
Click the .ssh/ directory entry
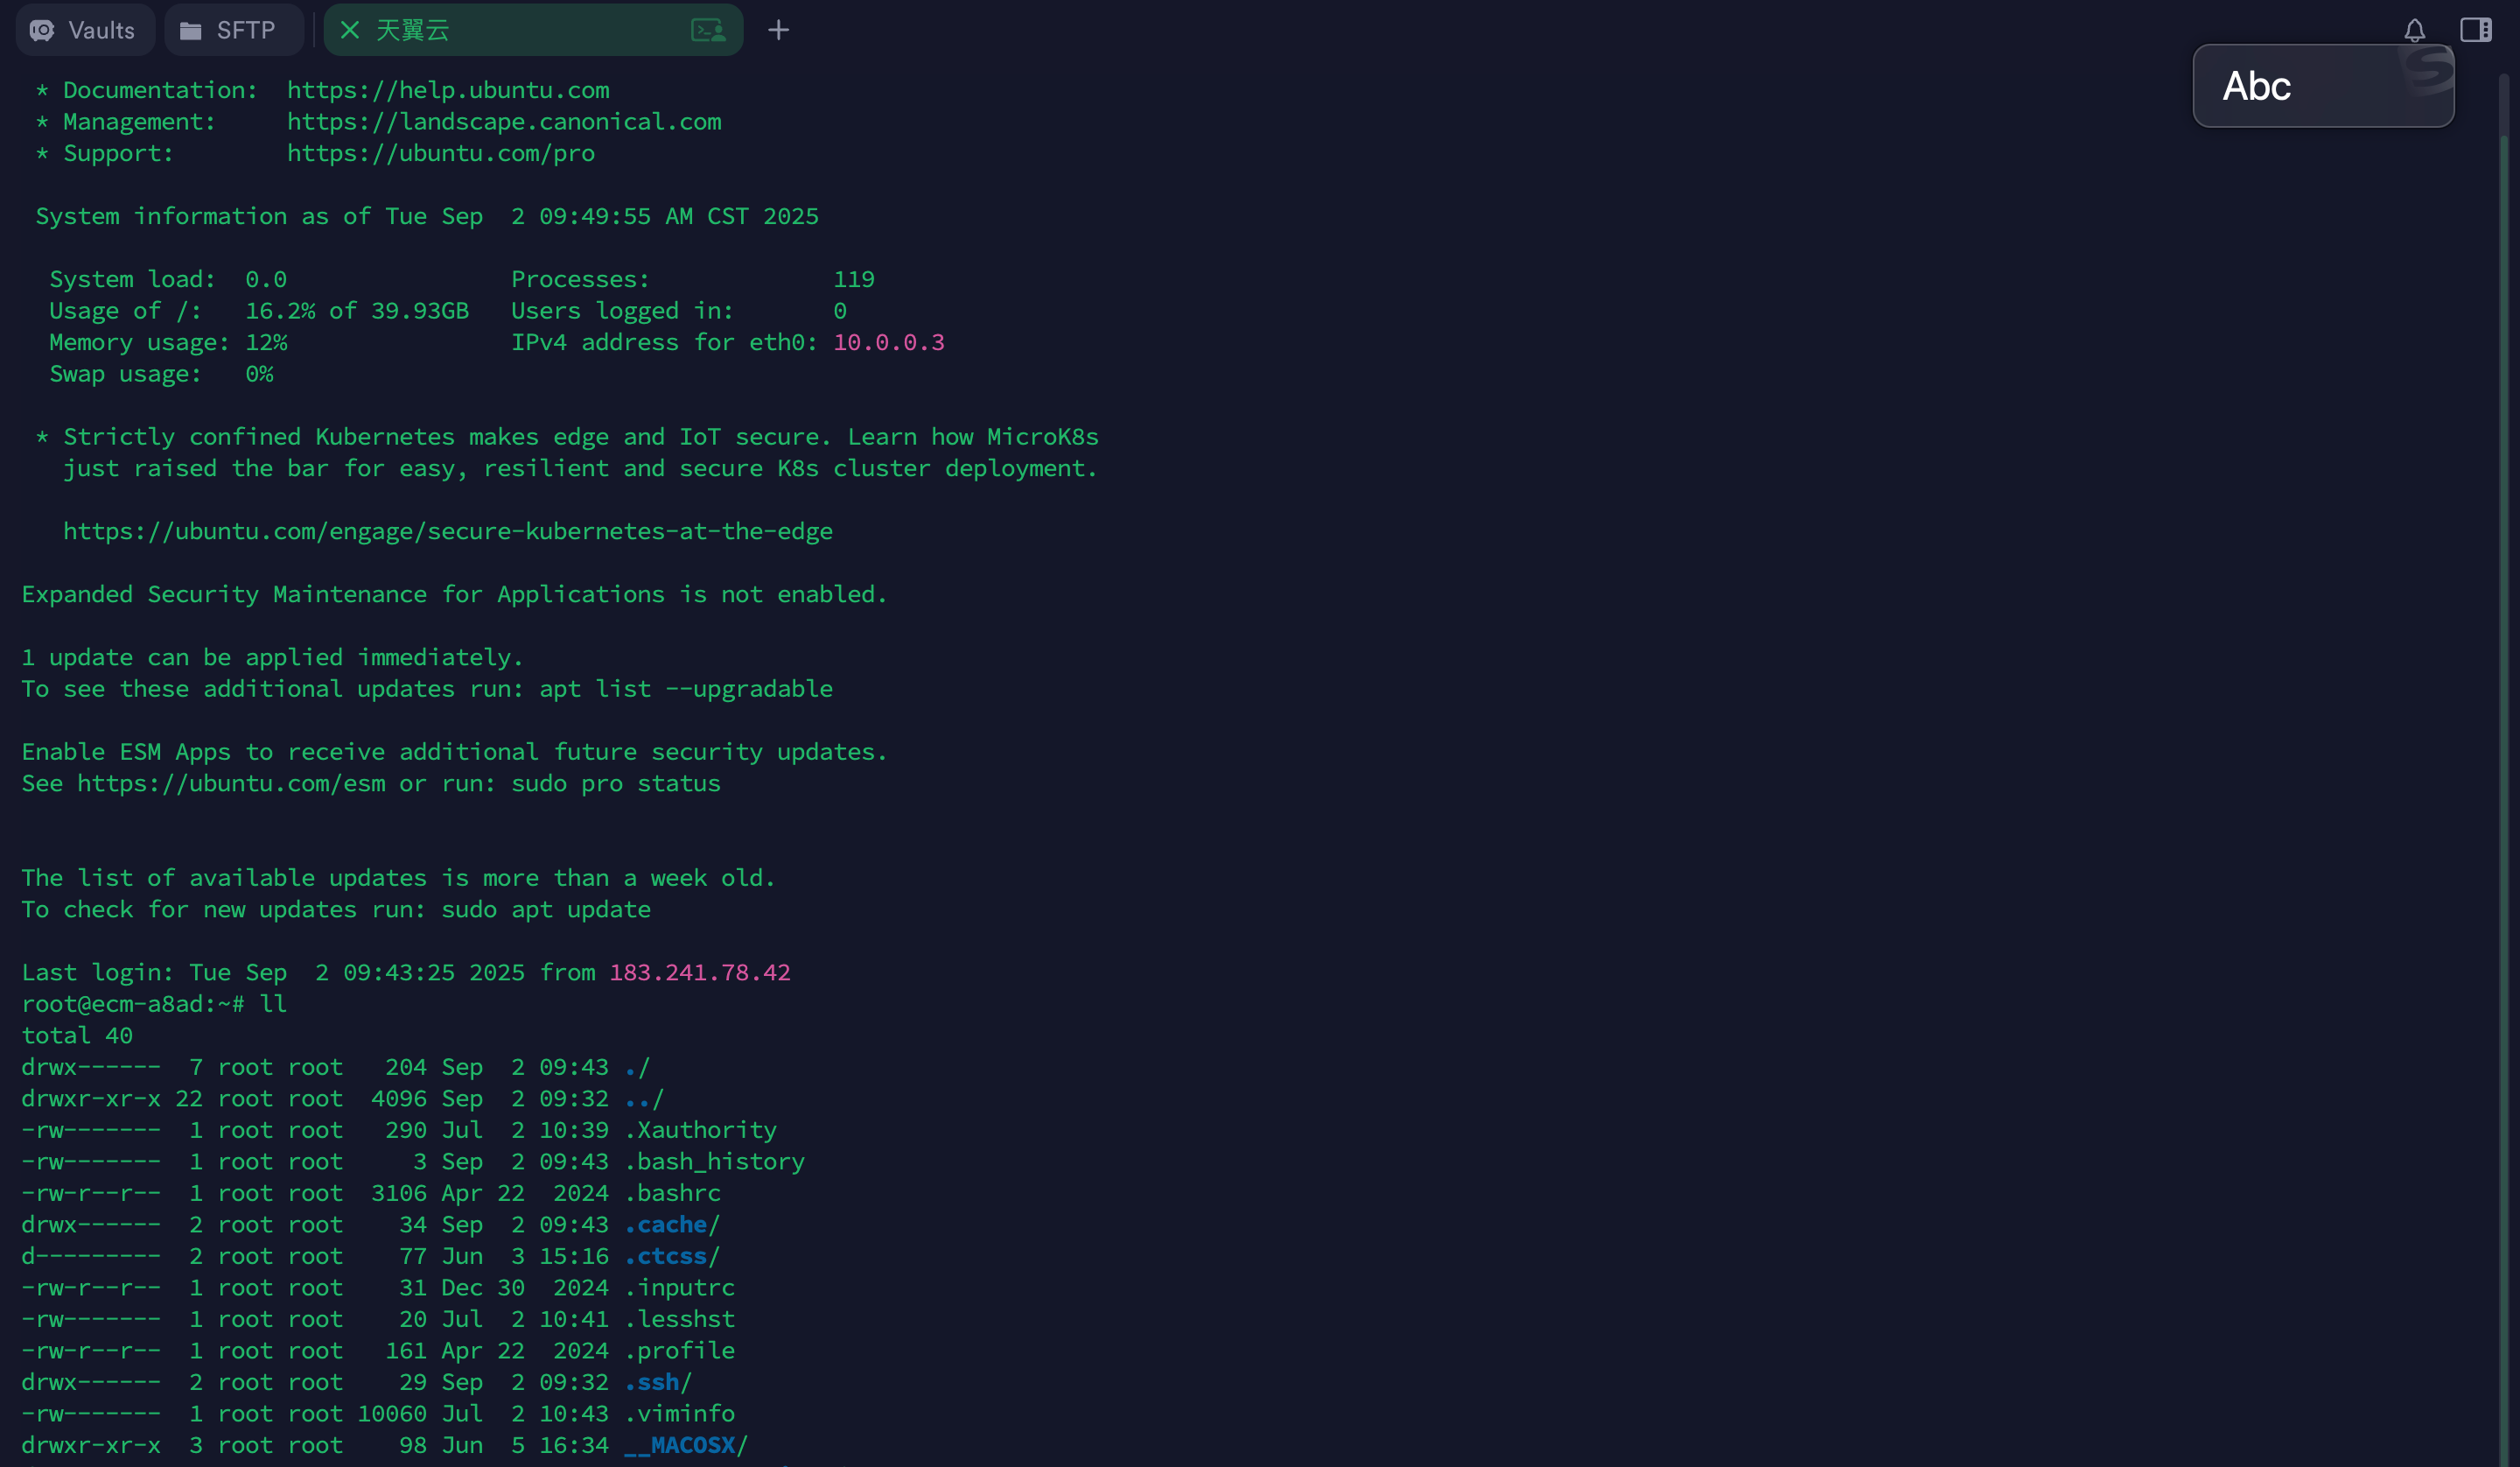(x=657, y=1382)
